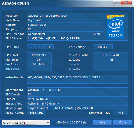
Task: Click the Intel Inside Celeron logo
Action: 115,27
